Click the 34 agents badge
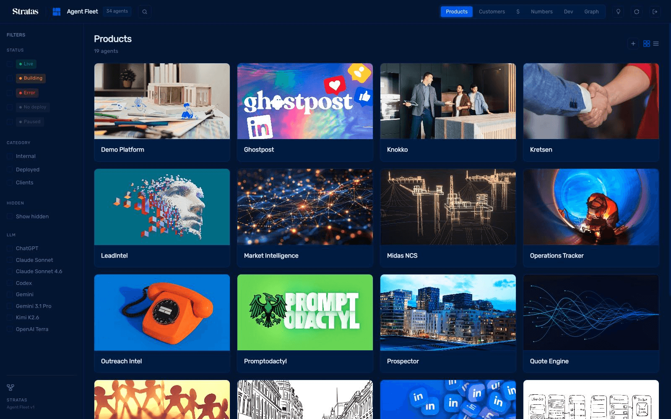Screen dimensions: 671x419 click(x=117, y=11)
